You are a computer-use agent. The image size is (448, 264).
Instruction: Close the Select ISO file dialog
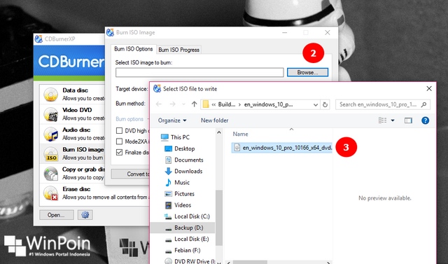tap(429, 88)
